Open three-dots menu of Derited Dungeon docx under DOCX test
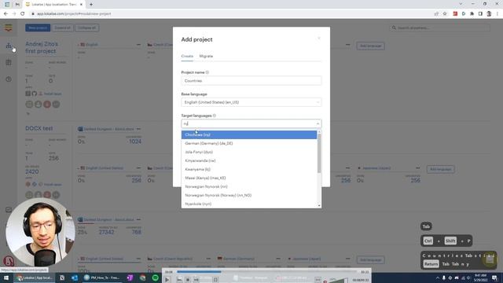Image resolution: width=503 pixels, height=283 pixels. (x=138, y=129)
